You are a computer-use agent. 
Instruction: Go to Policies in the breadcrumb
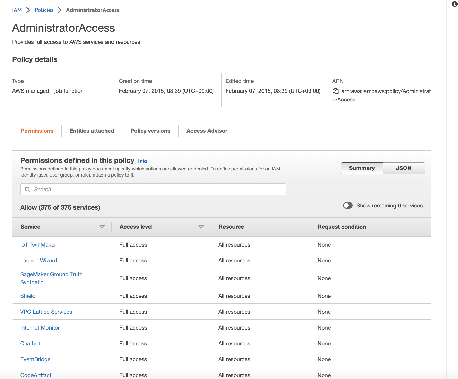coord(44,10)
